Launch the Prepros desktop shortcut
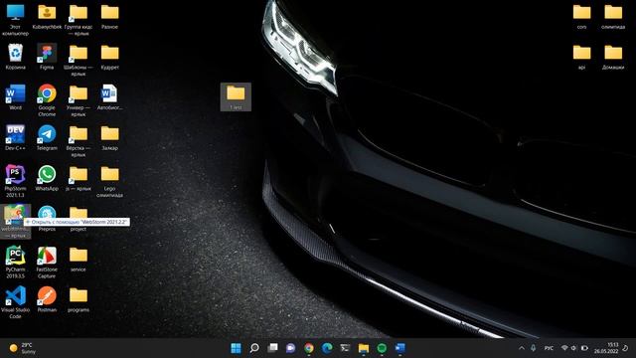 (x=47, y=219)
